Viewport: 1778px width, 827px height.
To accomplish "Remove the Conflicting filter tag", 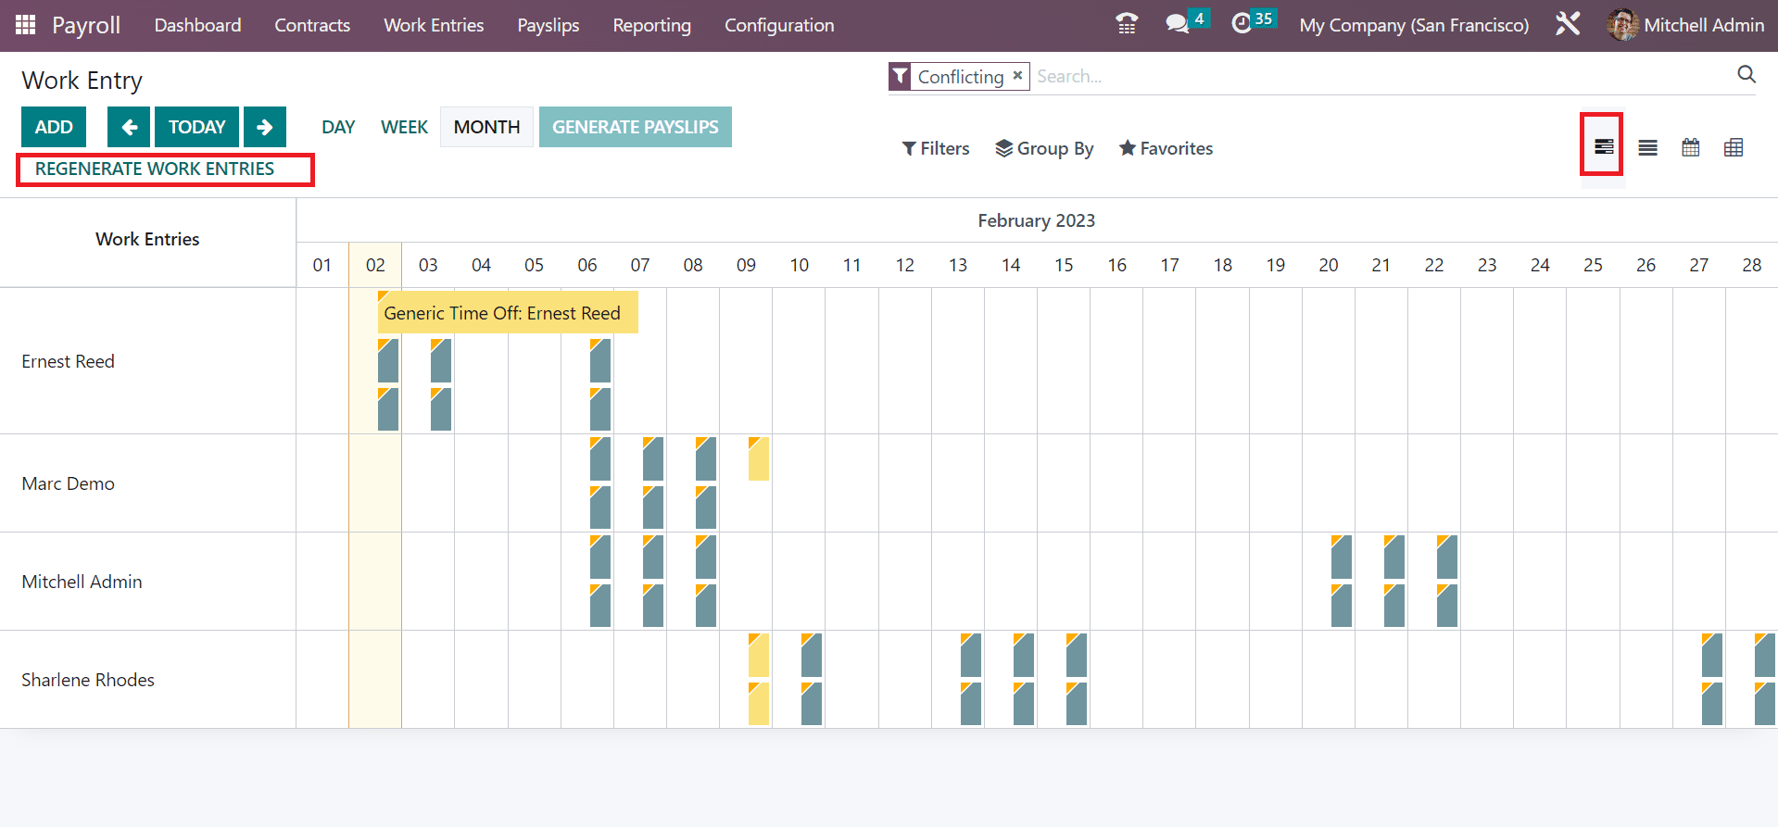I will [1017, 76].
